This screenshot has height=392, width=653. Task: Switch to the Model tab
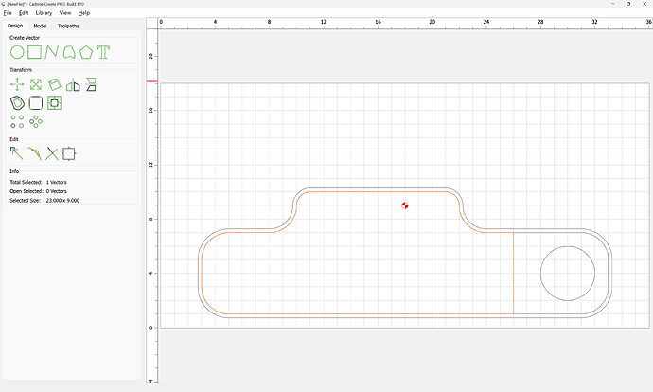[x=40, y=26]
